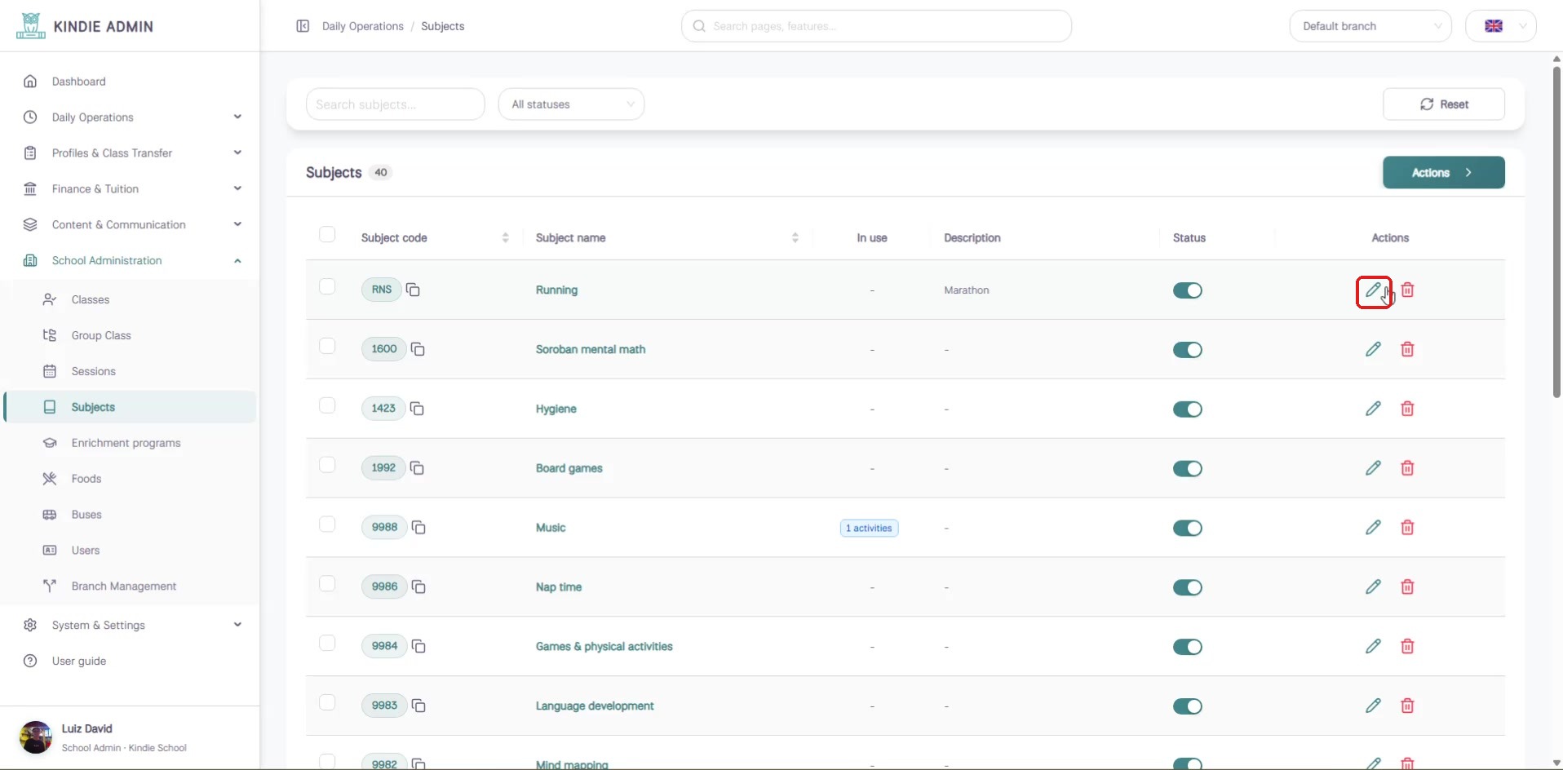Image resolution: width=1563 pixels, height=770 pixels.
Task: Click the Reset button
Action: [x=1444, y=104]
